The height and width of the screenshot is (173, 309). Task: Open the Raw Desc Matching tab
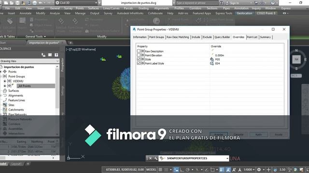point(178,37)
